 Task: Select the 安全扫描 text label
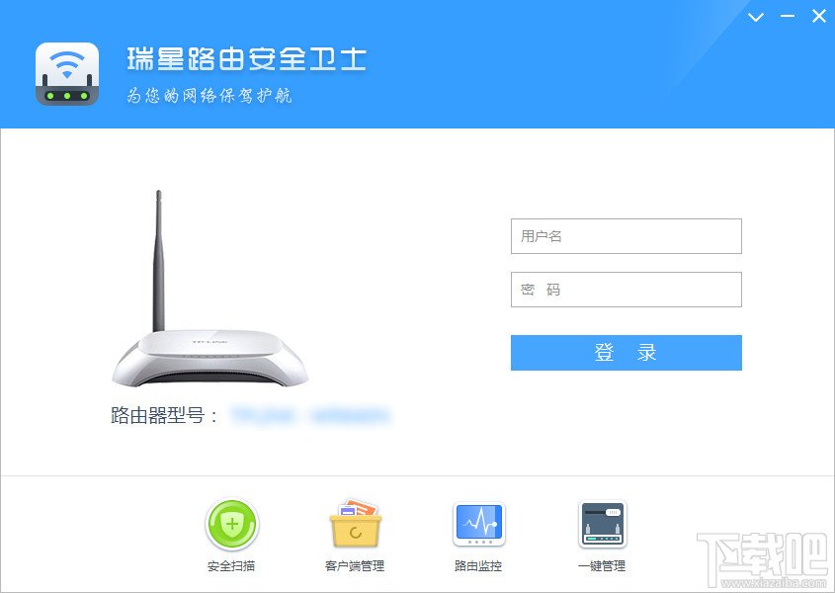[x=231, y=566]
